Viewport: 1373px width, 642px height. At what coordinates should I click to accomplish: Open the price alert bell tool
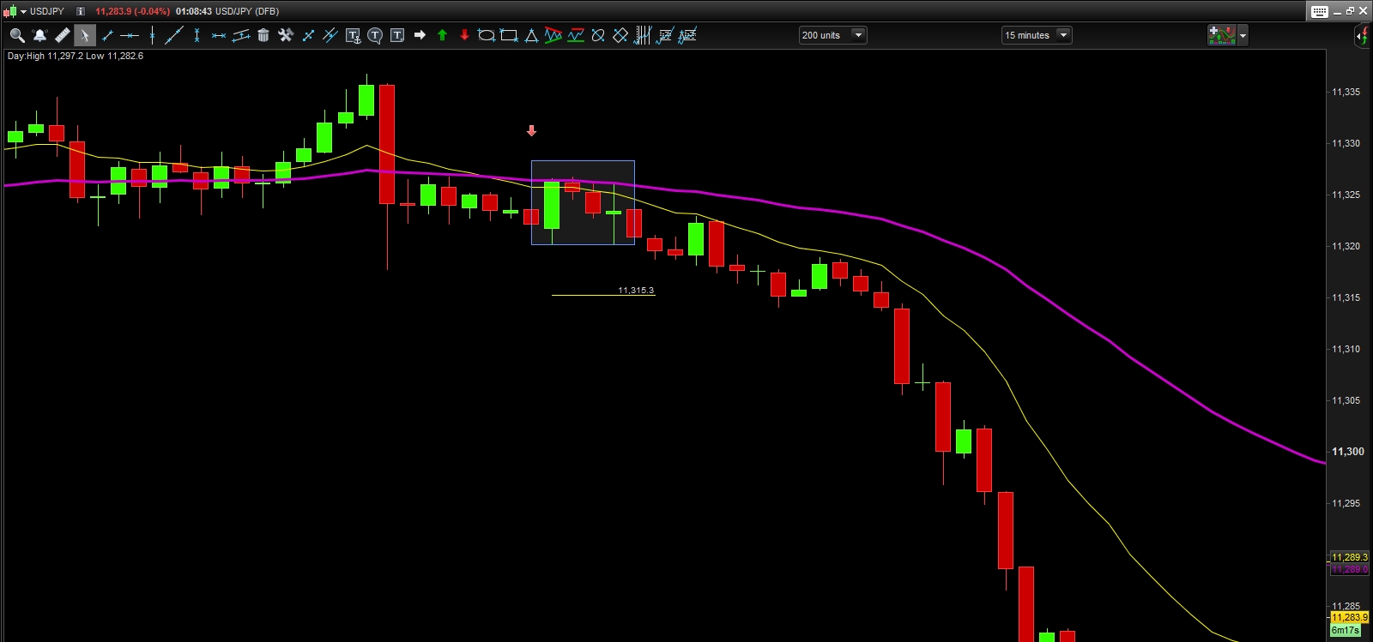[x=39, y=35]
